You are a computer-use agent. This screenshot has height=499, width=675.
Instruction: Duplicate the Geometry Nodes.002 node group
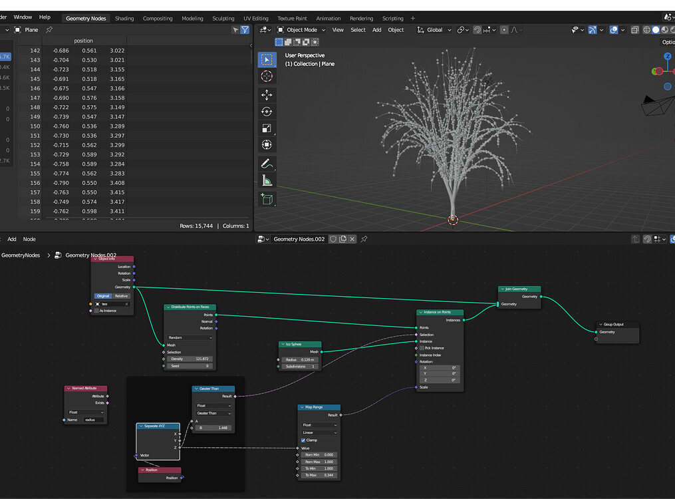tap(342, 239)
